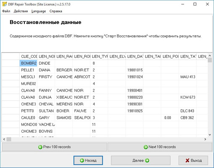The image size is (214, 168).
Task: Select the FAUVE cell
Action: pyautogui.click(x=82, y=111)
